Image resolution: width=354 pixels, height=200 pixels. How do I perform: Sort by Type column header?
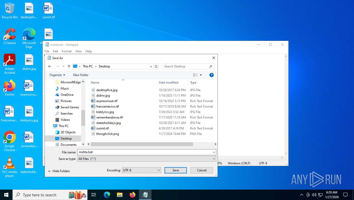(x=202, y=83)
